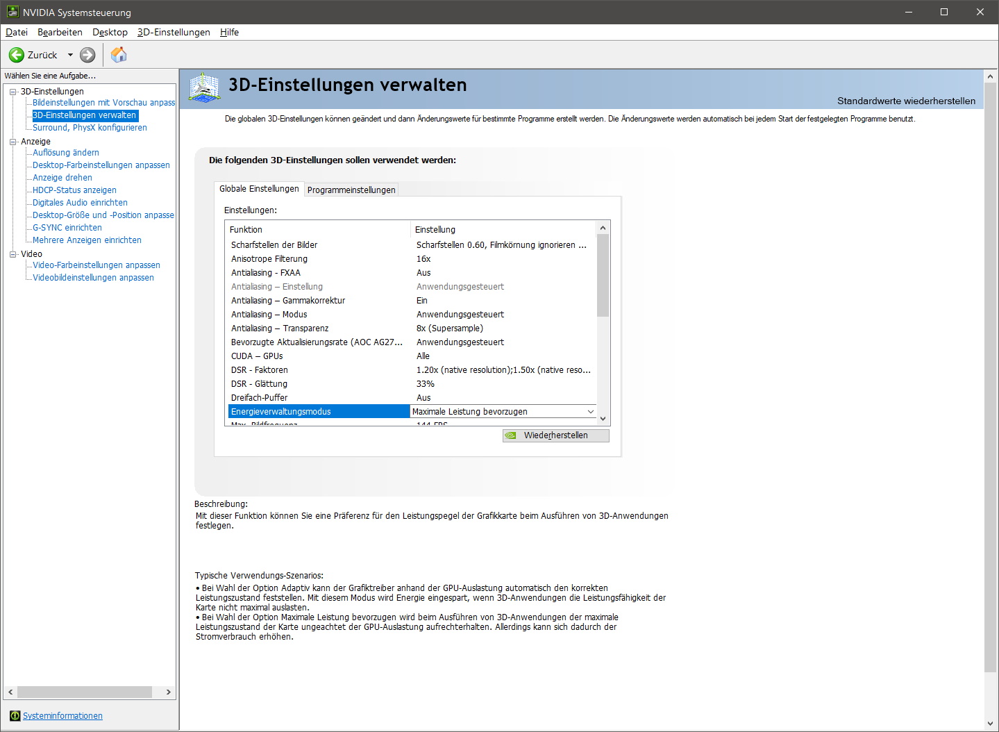
Task: Click main page scroll-down arrow
Action: (991, 724)
